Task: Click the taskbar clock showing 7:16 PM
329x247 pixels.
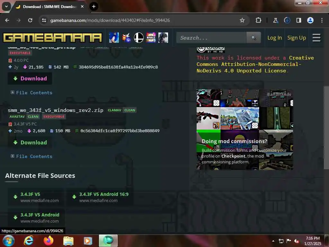Action: (313, 241)
